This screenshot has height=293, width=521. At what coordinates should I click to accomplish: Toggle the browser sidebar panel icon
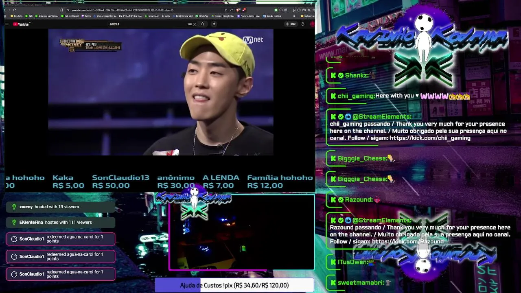(299, 10)
